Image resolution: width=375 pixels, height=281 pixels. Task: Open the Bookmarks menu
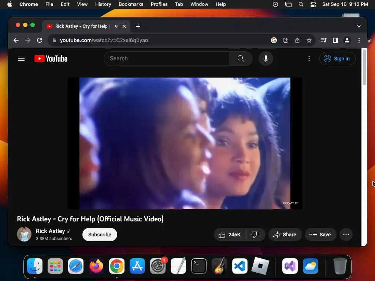[x=131, y=4]
